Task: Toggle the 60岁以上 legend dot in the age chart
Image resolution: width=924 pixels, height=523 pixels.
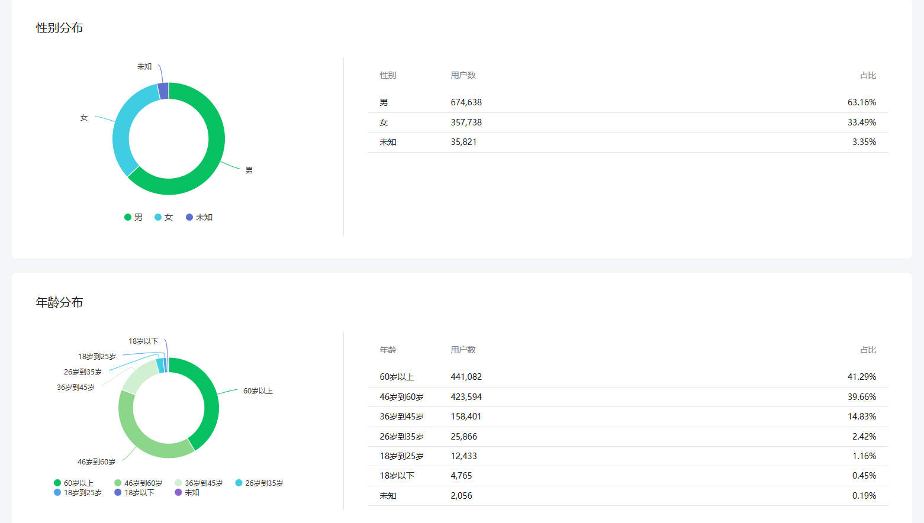Action: (57, 483)
